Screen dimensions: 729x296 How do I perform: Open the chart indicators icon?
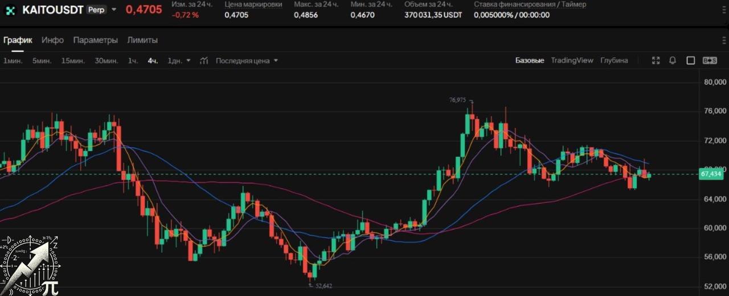[x=204, y=60]
